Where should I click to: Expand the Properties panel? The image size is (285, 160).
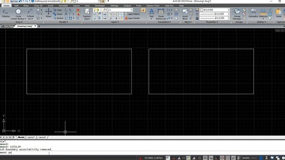pos(212,22)
